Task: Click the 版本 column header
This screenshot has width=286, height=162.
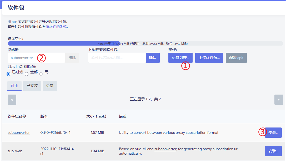Action: pyautogui.click(x=44, y=116)
